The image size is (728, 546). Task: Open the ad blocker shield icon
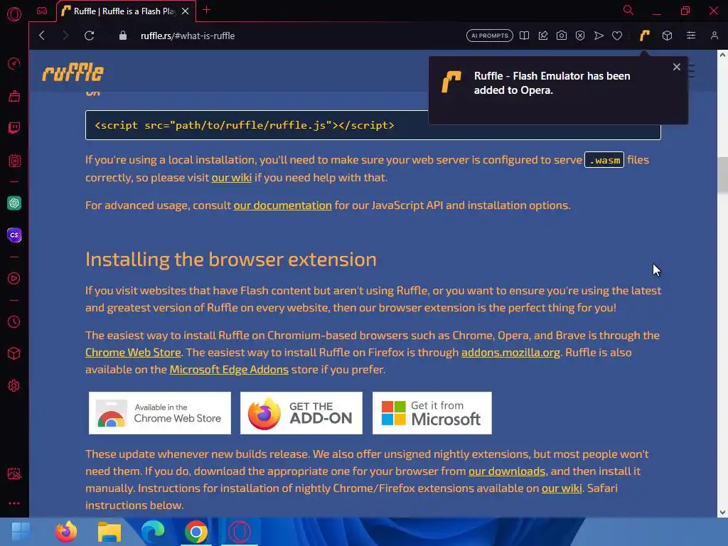(x=580, y=36)
